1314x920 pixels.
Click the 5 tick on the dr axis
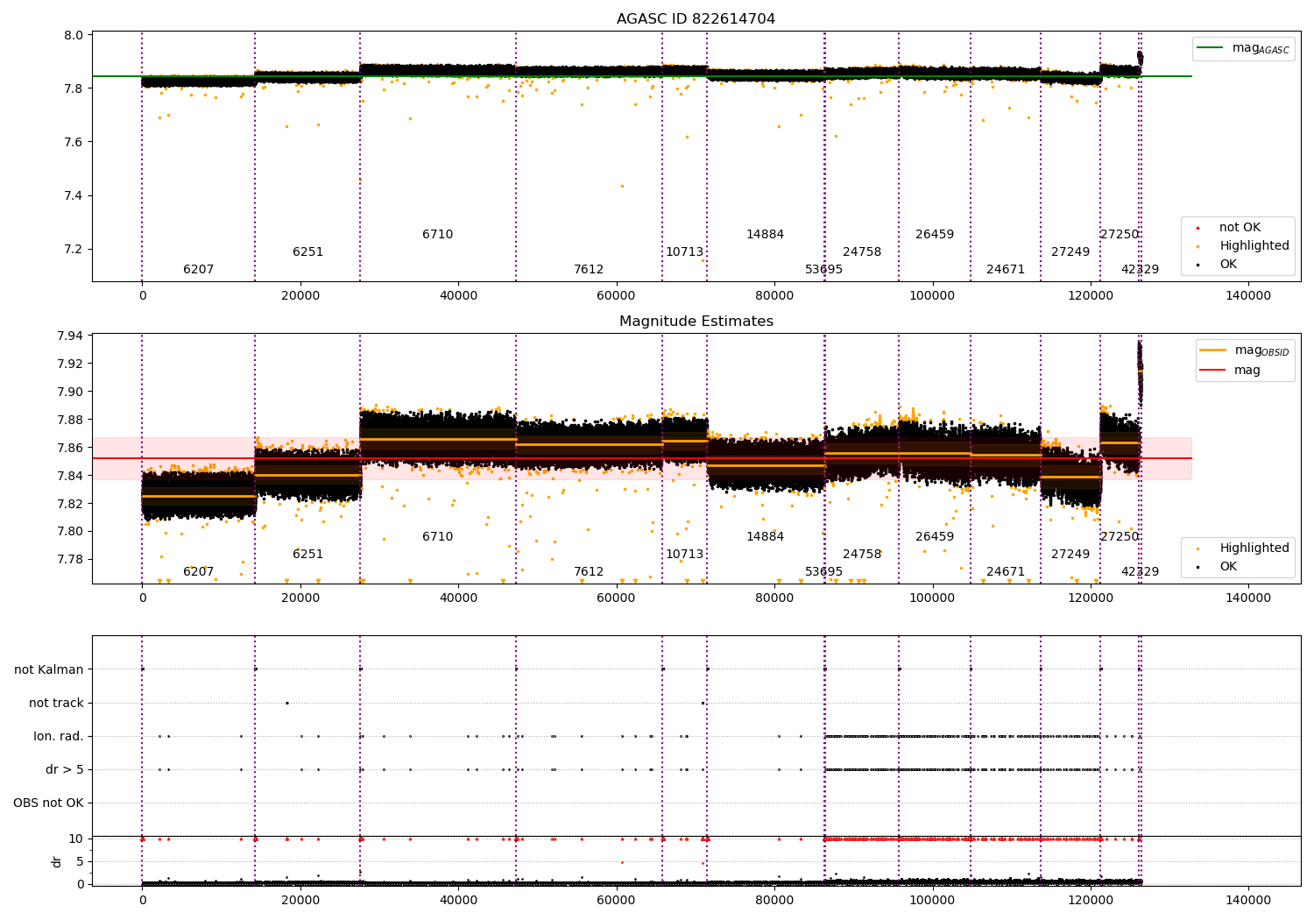pos(80,862)
